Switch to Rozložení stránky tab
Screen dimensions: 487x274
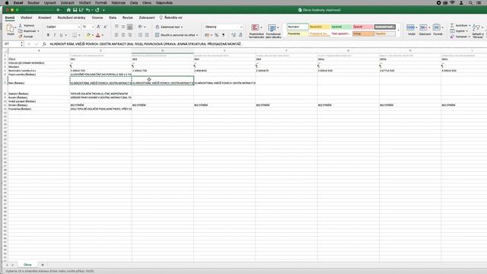71,18
